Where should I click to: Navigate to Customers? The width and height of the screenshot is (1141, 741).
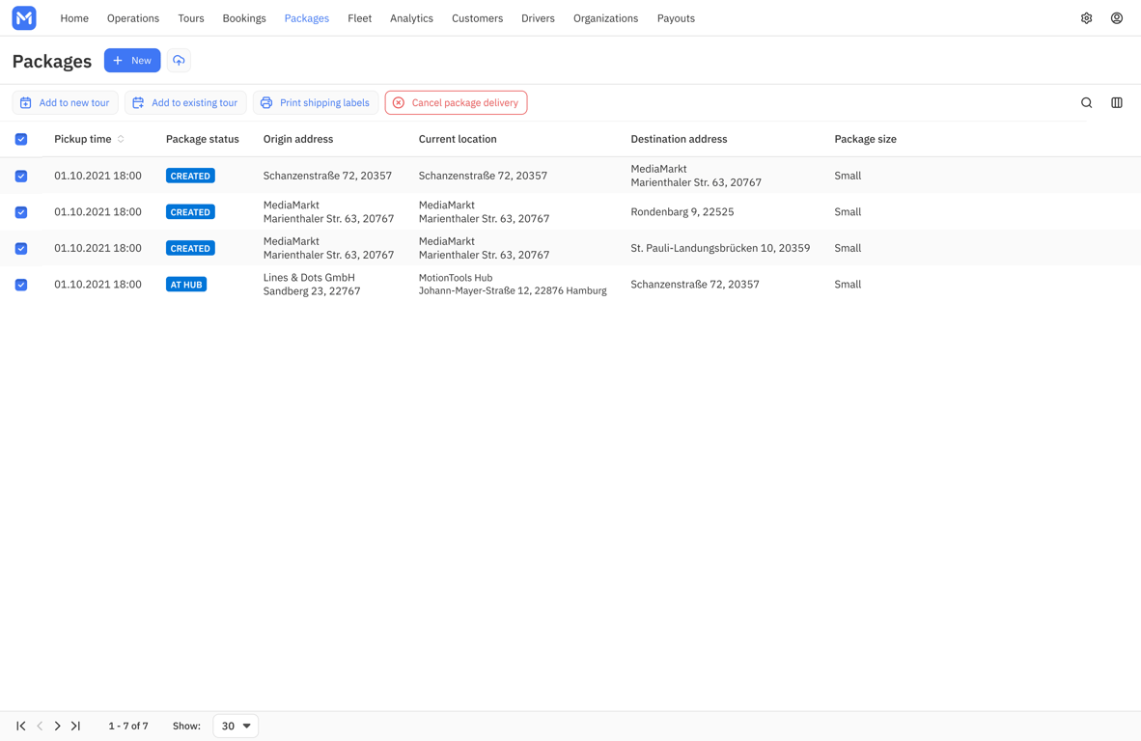coord(478,18)
